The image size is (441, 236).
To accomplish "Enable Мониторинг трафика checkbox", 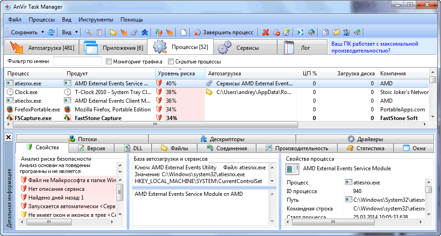I will 109,62.
